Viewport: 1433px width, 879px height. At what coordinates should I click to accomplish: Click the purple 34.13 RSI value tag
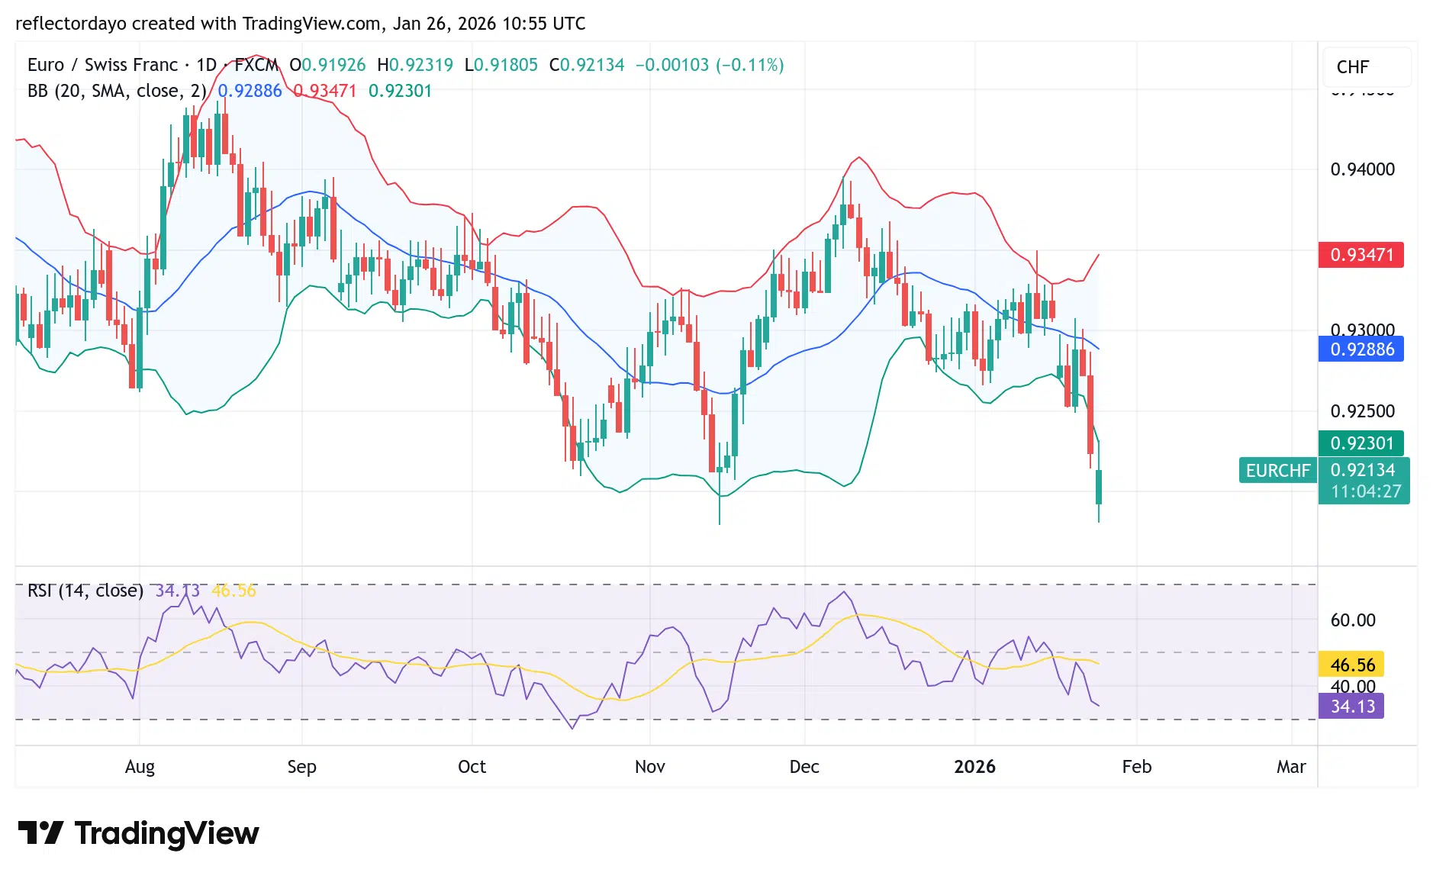[1351, 707]
